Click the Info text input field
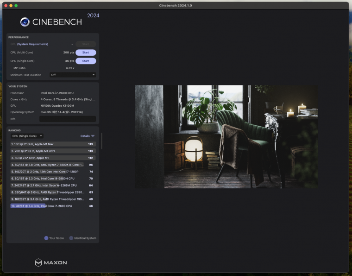The image size is (352, 276). point(68,119)
